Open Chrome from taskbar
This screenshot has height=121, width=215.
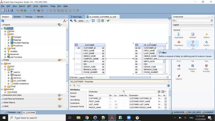(87, 118)
